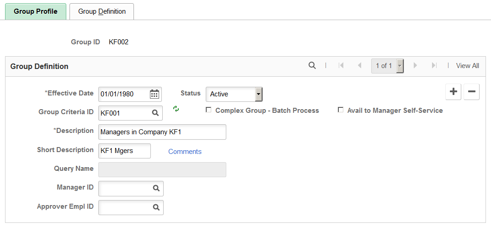Click into the Description text field
The image size is (491, 227).
pyautogui.click(x=162, y=132)
